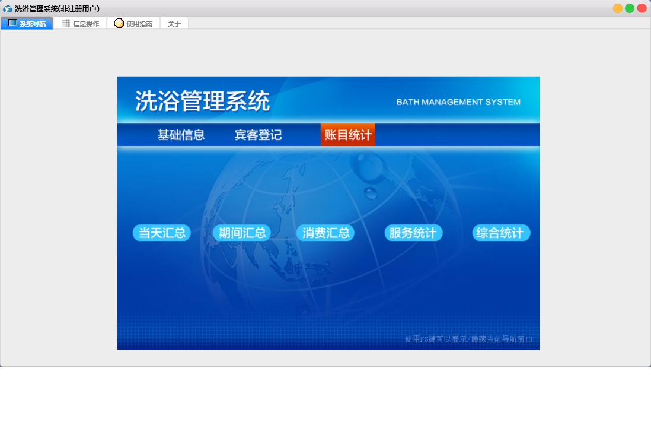Select the highlighted 账目统计 section
This screenshot has height=422, width=651.
(x=348, y=135)
